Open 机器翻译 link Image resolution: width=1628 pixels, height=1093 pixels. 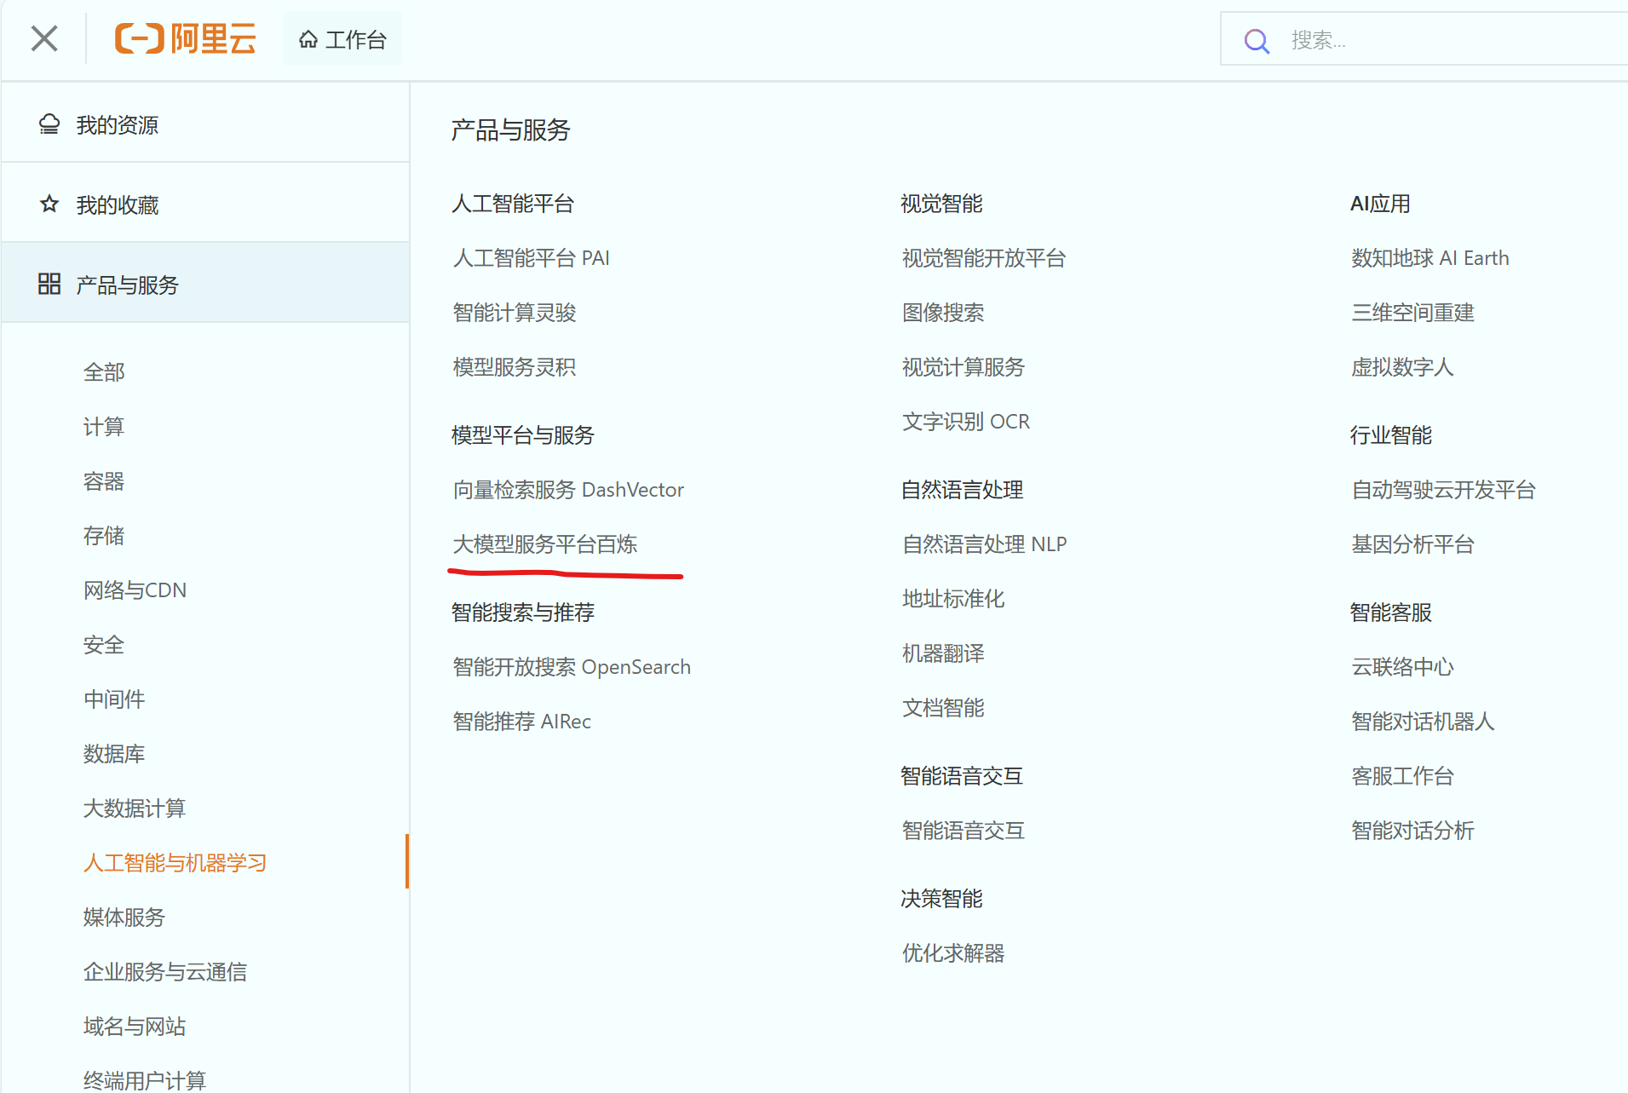pyautogui.click(x=943, y=653)
